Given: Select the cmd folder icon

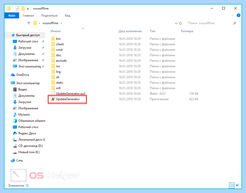Looking at the screenshot, I should pyautogui.click(x=53, y=50).
